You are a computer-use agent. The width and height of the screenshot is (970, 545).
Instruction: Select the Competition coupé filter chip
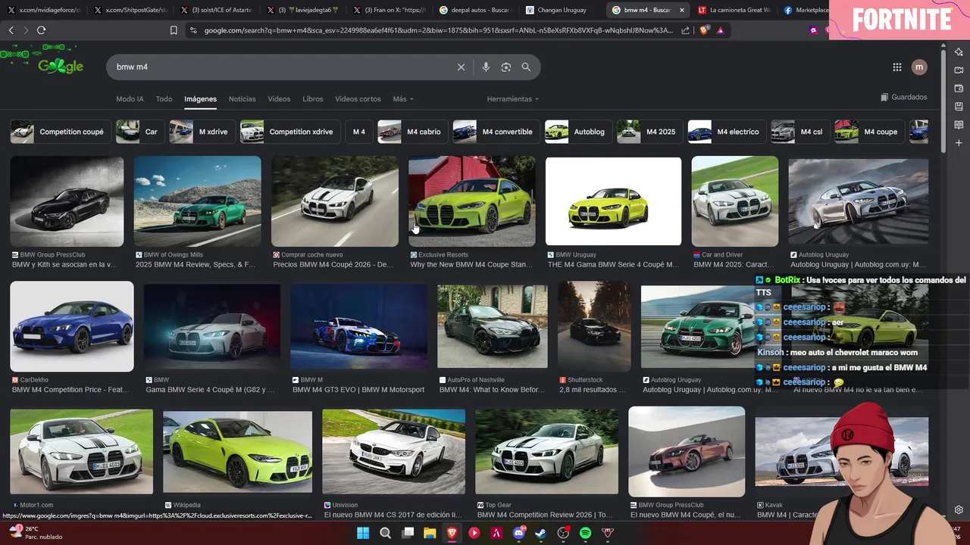59,132
